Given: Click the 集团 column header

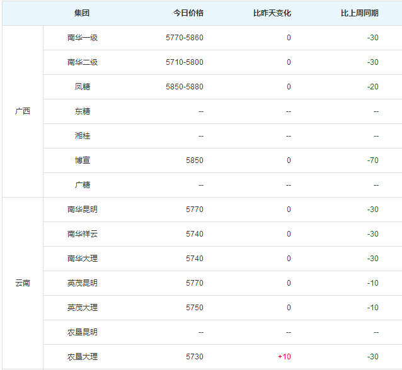Looking at the screenshot, I should tap(82, 13).
